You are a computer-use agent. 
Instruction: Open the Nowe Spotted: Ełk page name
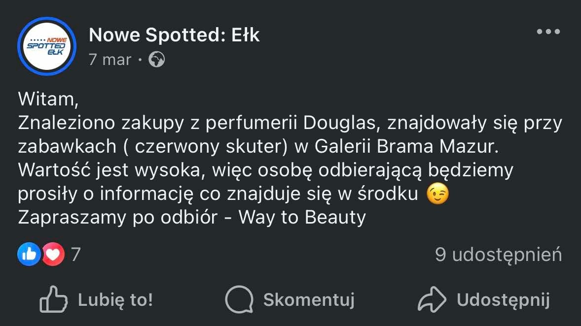tap(174, 35)
